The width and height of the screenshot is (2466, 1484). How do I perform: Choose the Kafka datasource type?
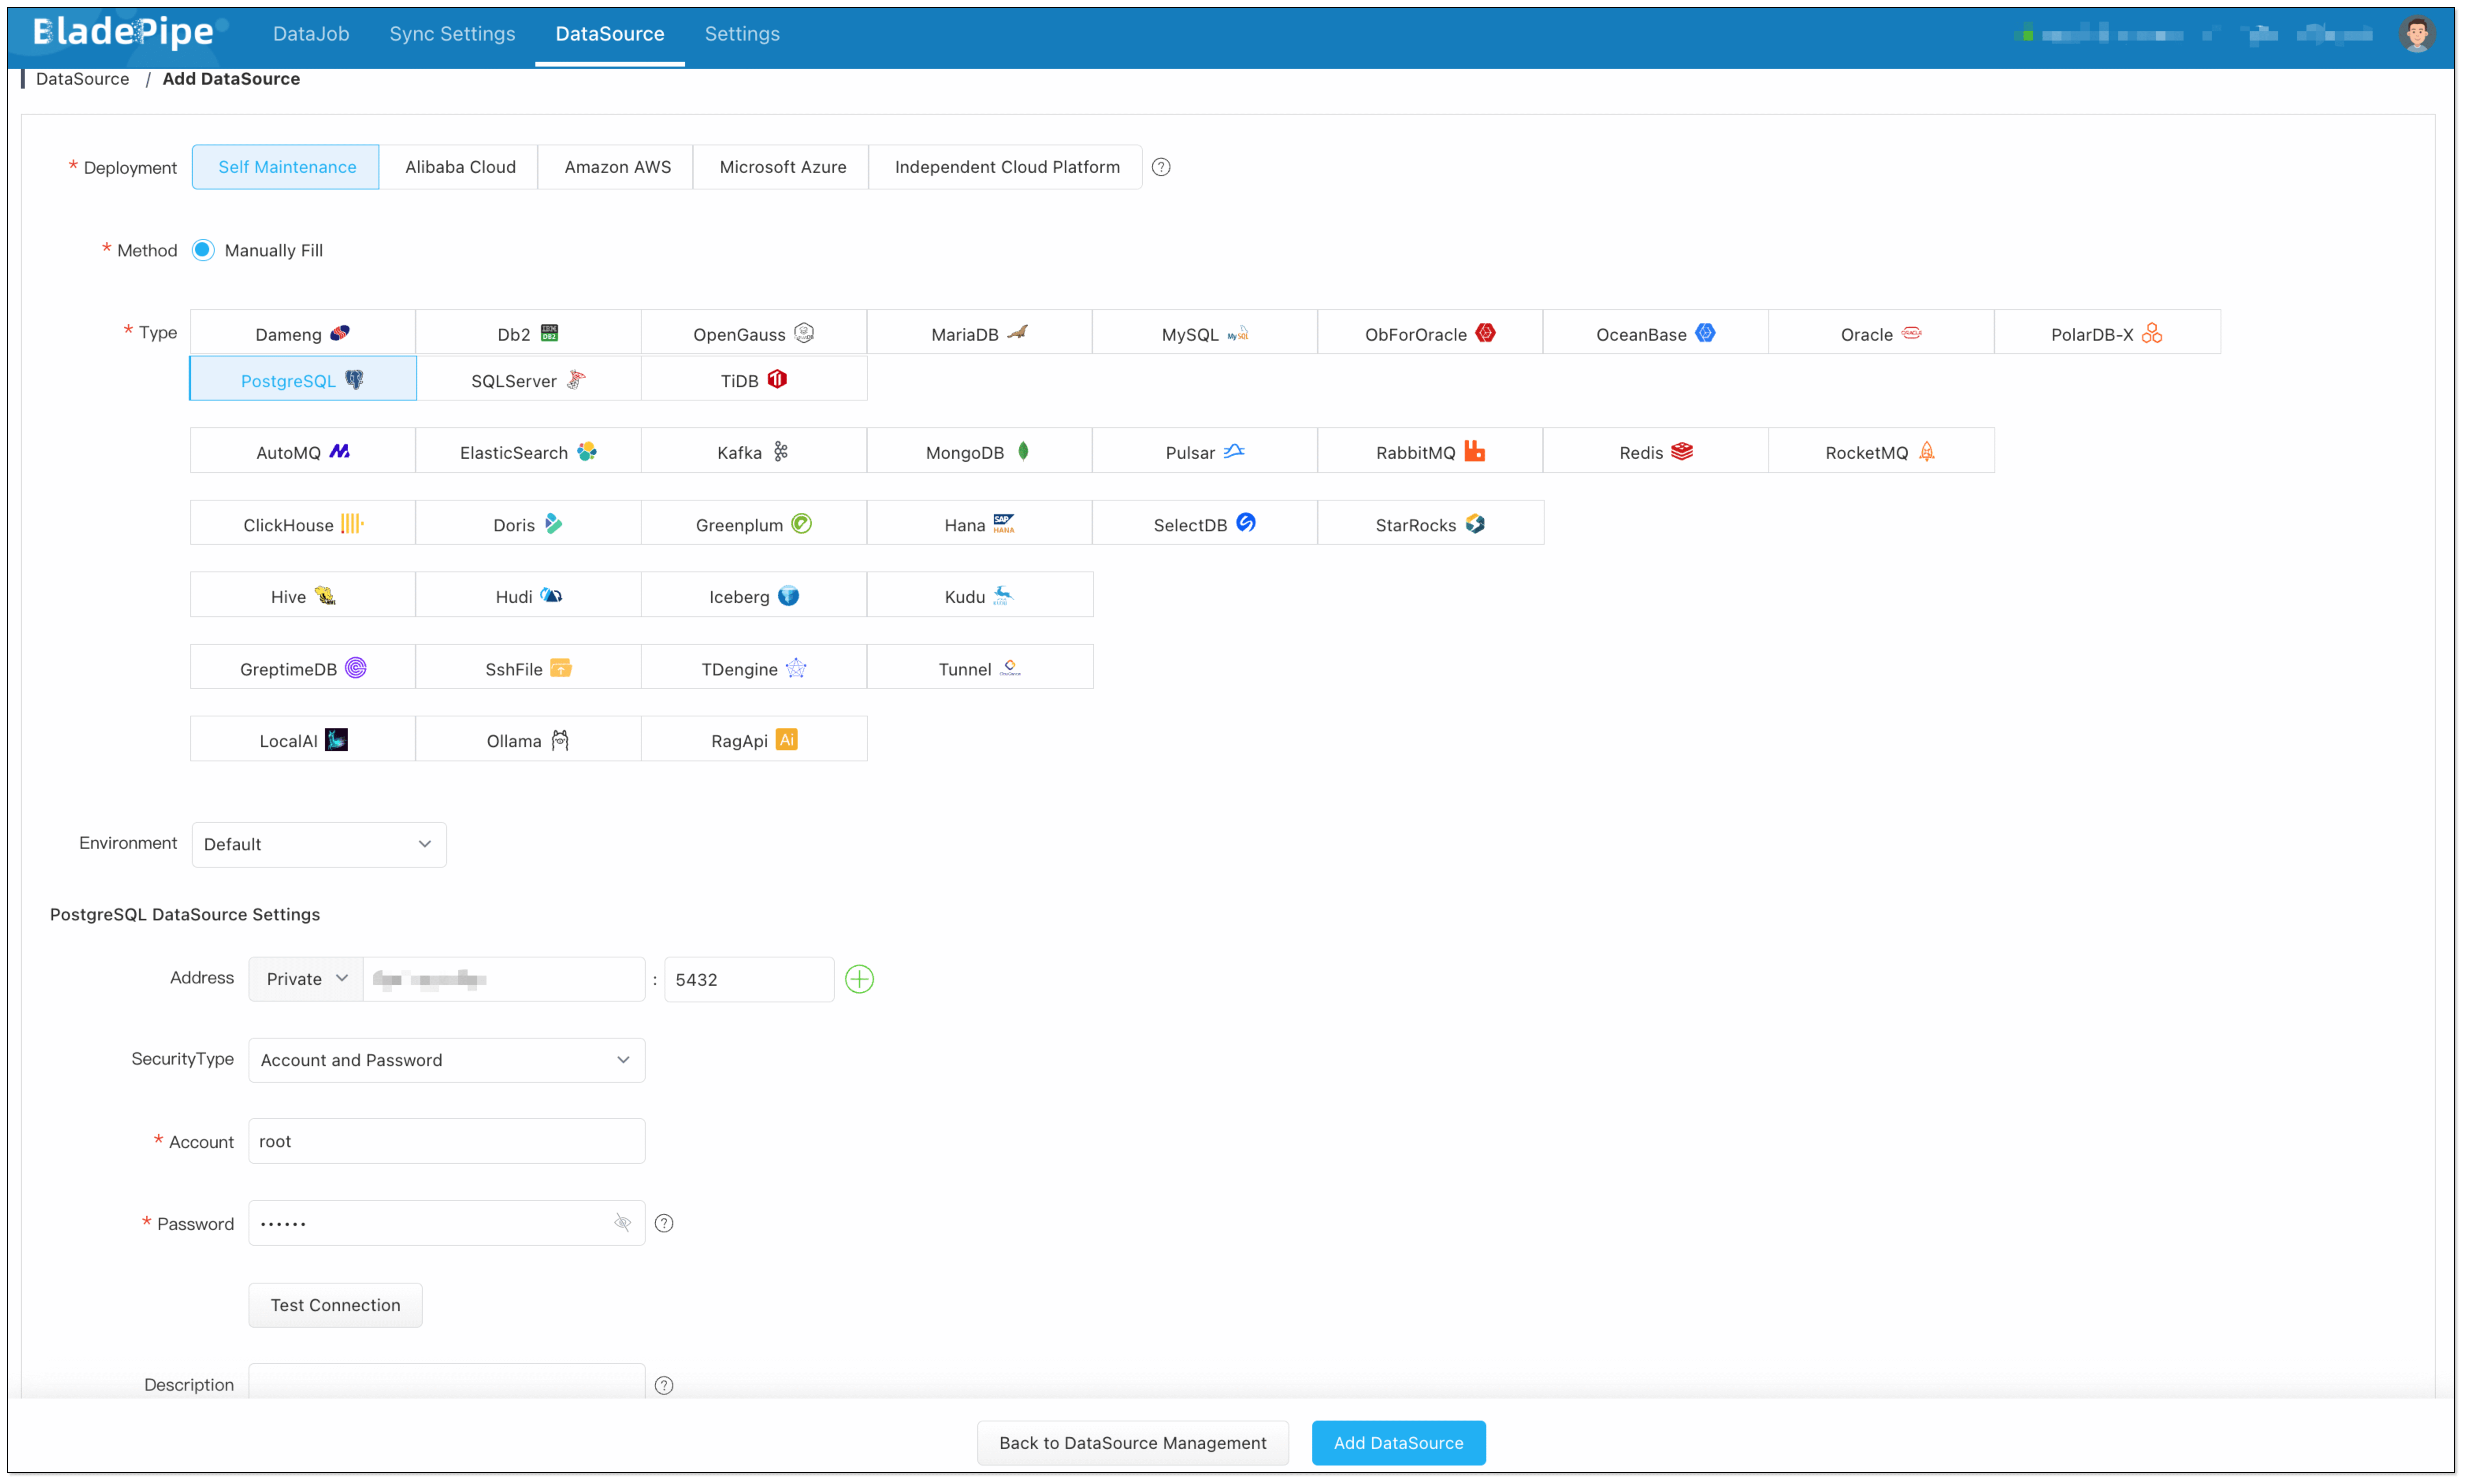pyautogui.click(x=753, y=452)
